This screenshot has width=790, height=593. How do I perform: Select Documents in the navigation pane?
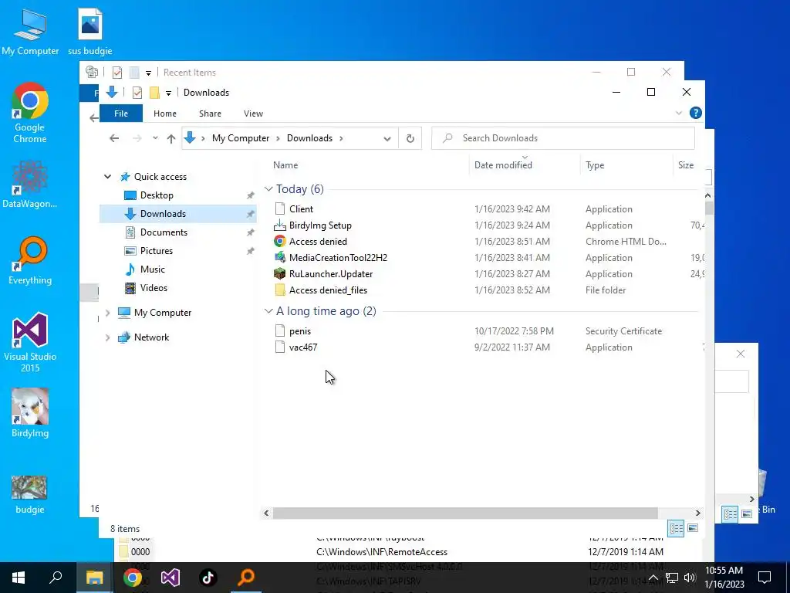[x=164, y=232]
